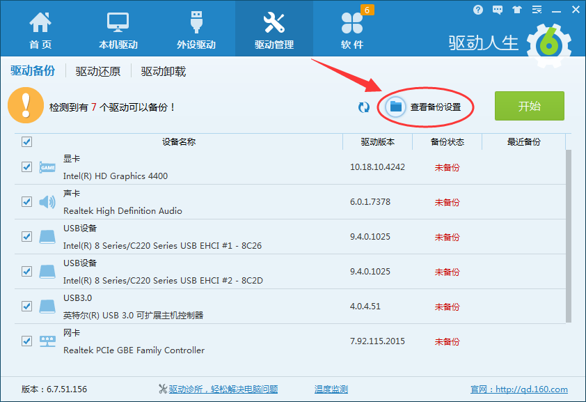Uncheck the USB EHCI #2 - 8C2D checkbox

[x=26, y=271]
